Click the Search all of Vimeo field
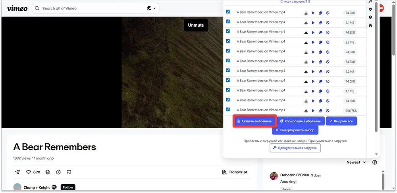 [x=91, y=8]
